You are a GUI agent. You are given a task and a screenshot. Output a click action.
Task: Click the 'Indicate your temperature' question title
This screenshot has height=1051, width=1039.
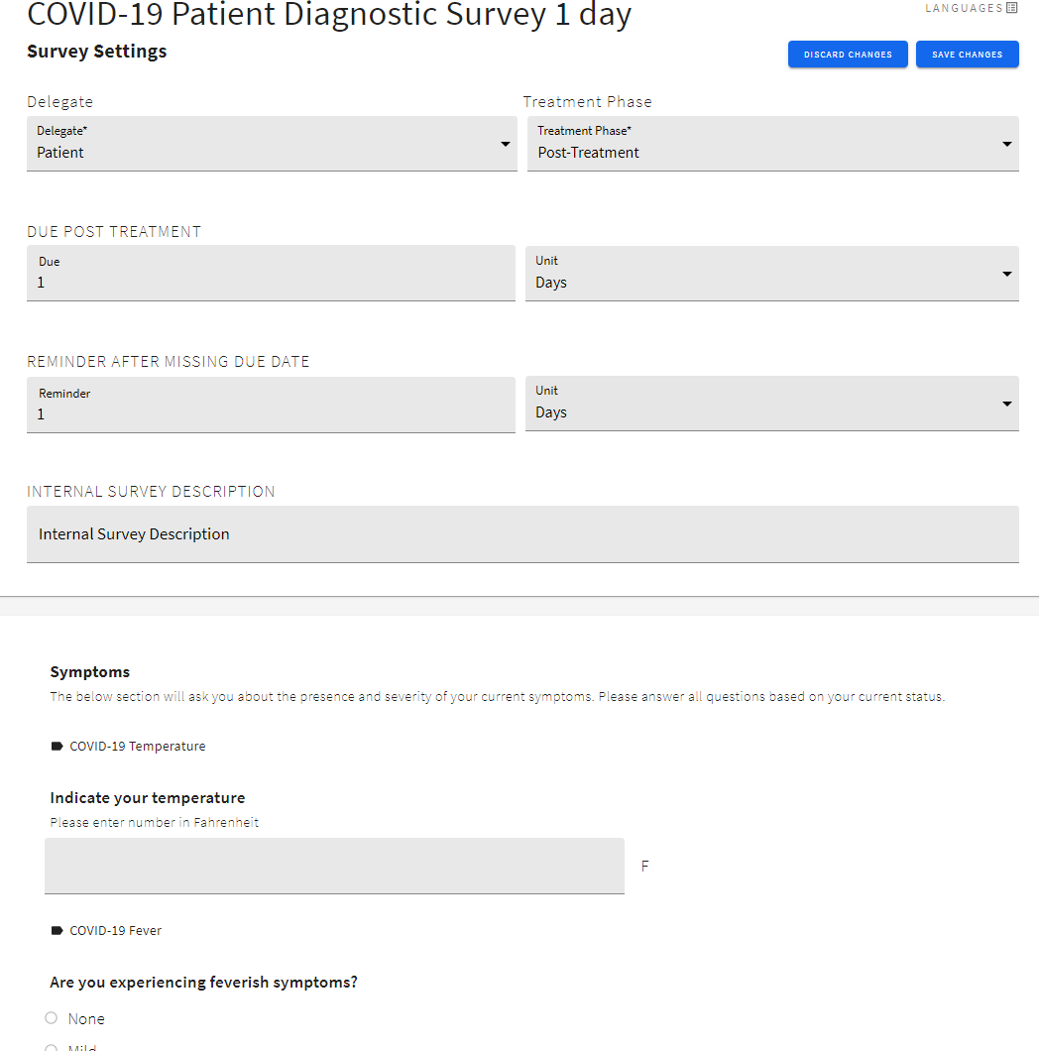[x=148, y=798]
